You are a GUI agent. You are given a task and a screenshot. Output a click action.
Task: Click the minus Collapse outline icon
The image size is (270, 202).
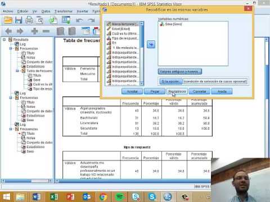click(x=46, y=31)
